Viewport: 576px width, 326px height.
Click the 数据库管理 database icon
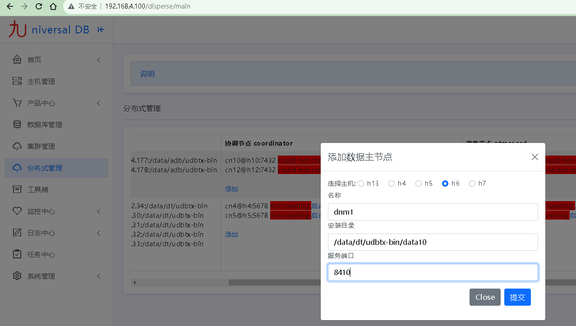[17, 124]
